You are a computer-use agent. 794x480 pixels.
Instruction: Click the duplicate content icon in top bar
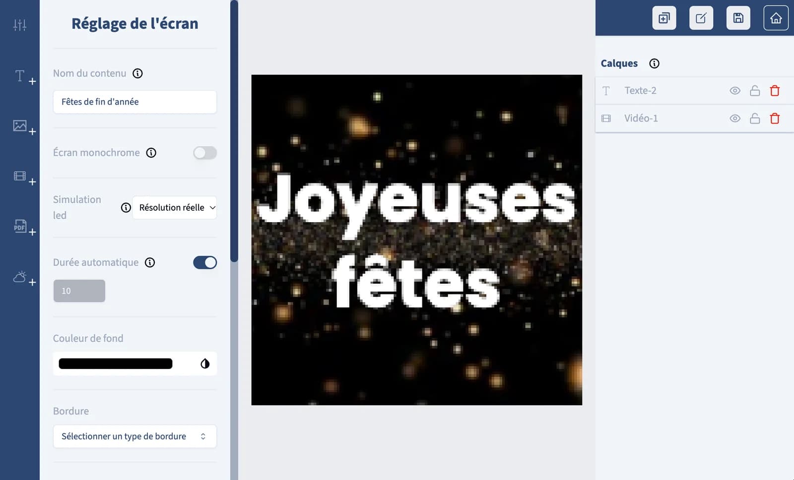[x=664, y=18]
